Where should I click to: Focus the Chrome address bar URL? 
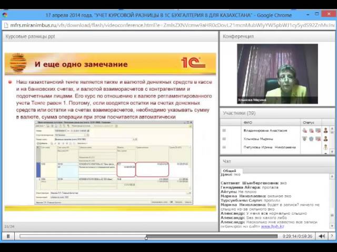tap(172, 25)
